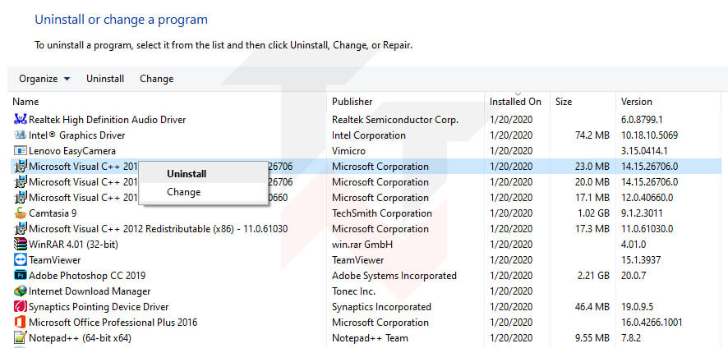Select Microsoft Visual C++ 2012 Redistributable name
This screenshot has height=348, width=728.
(159, 229)
